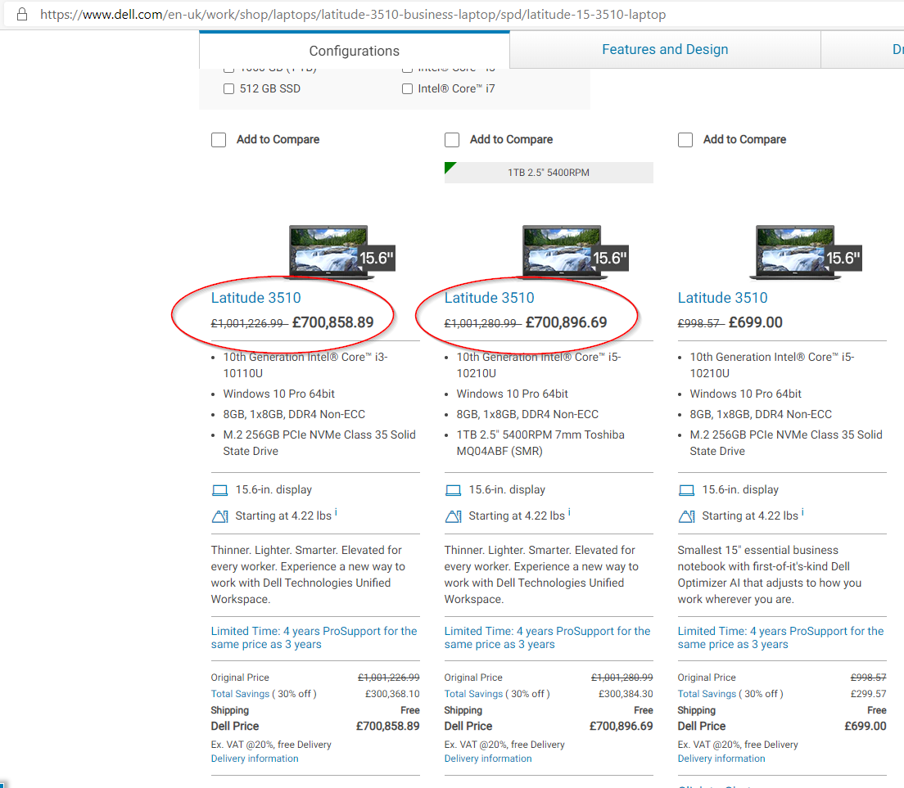This screenshot has width=904, height=788.
Task: Open Latitude 3510 link priced £700,896.69
Action: click(489, 298)
